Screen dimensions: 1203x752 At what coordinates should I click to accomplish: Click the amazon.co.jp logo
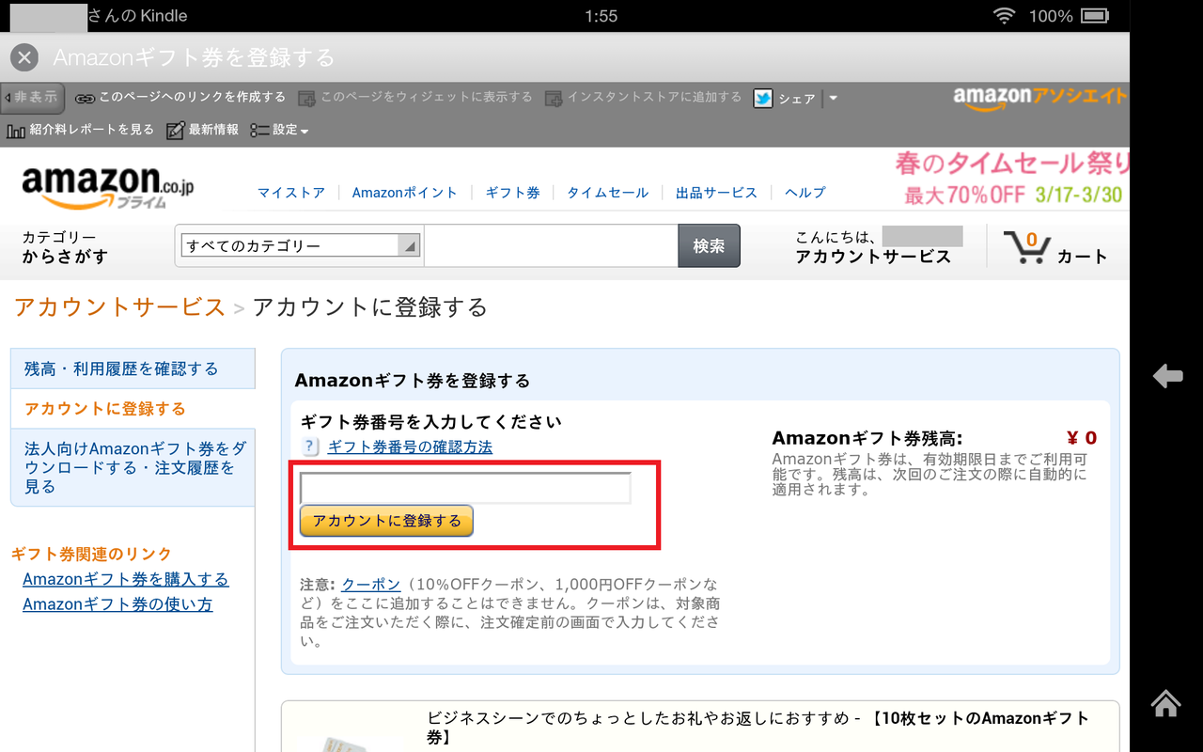pos(108,186)
